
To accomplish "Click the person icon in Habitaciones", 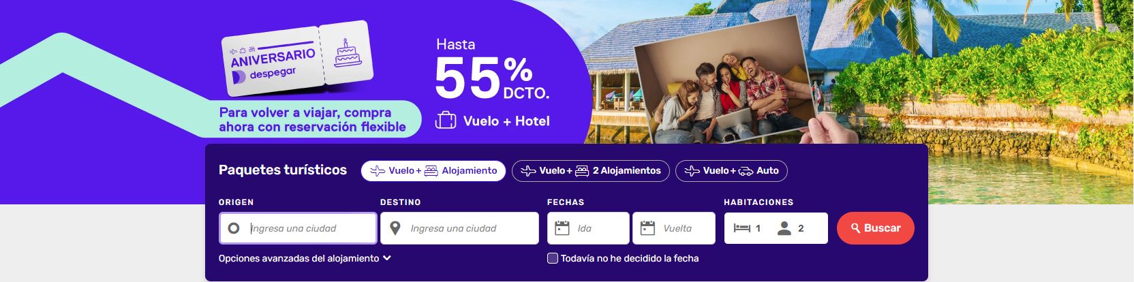I will point(784,228).
